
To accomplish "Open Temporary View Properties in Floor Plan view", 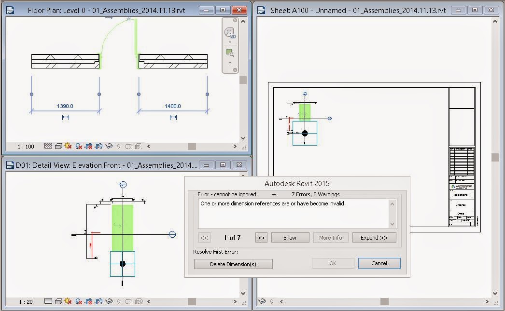I will coord(129,146).
